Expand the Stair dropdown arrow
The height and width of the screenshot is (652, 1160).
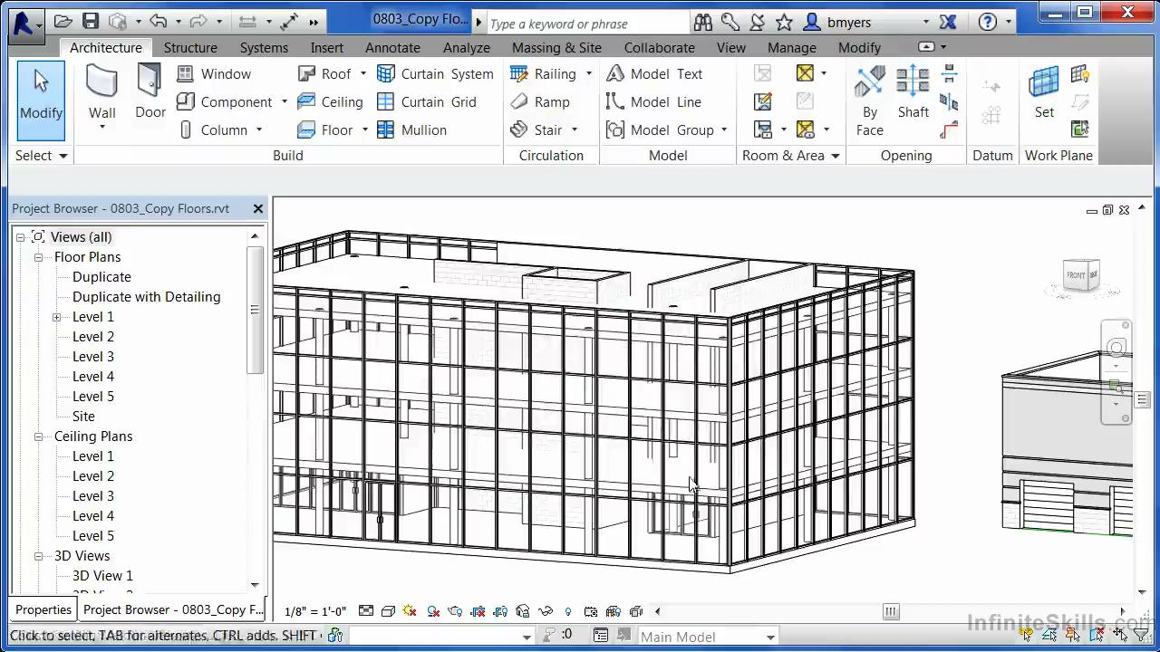pyautogui.click(x=575, y=130)
